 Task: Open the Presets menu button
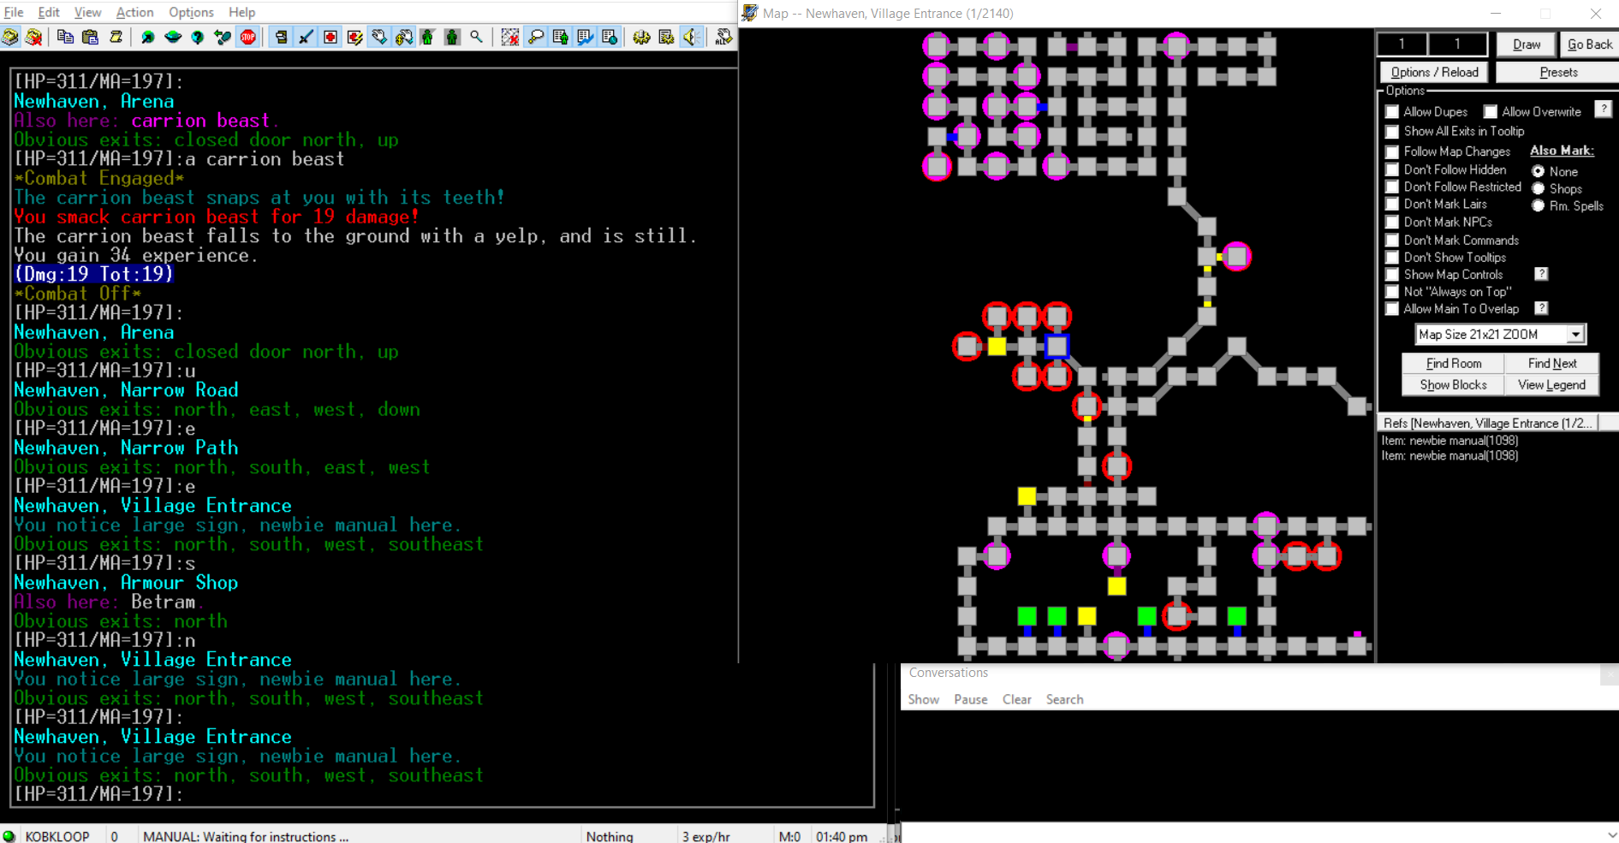(x=1557, y=73)
